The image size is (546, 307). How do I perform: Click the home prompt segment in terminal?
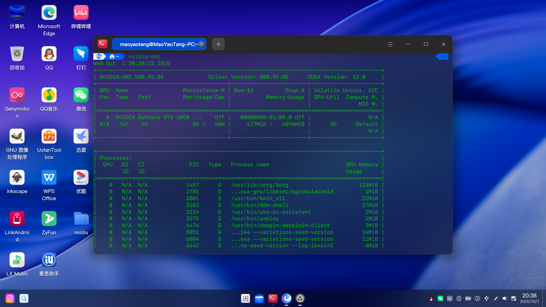click(115, 57)
